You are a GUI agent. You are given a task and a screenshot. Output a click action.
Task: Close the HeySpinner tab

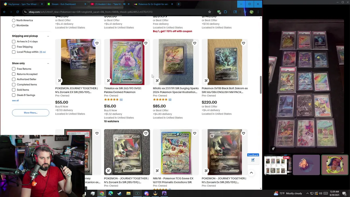(42, 4)
